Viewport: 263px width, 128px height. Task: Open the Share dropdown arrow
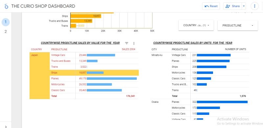click(244, 6)
